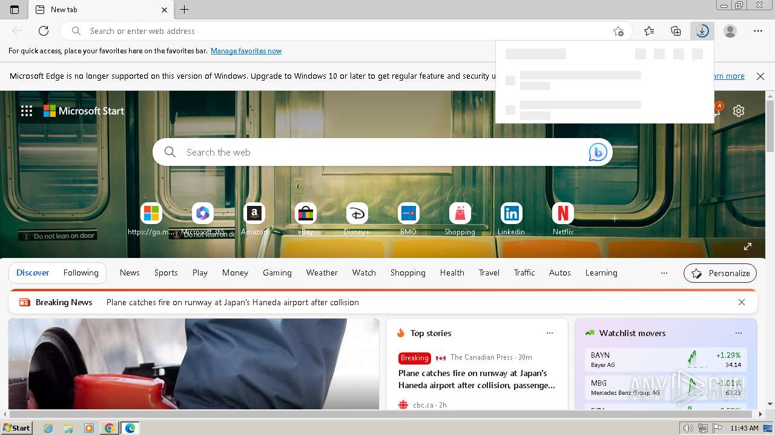Expand the background image view
The image size is (775, 436).
(x=748, y=246)
